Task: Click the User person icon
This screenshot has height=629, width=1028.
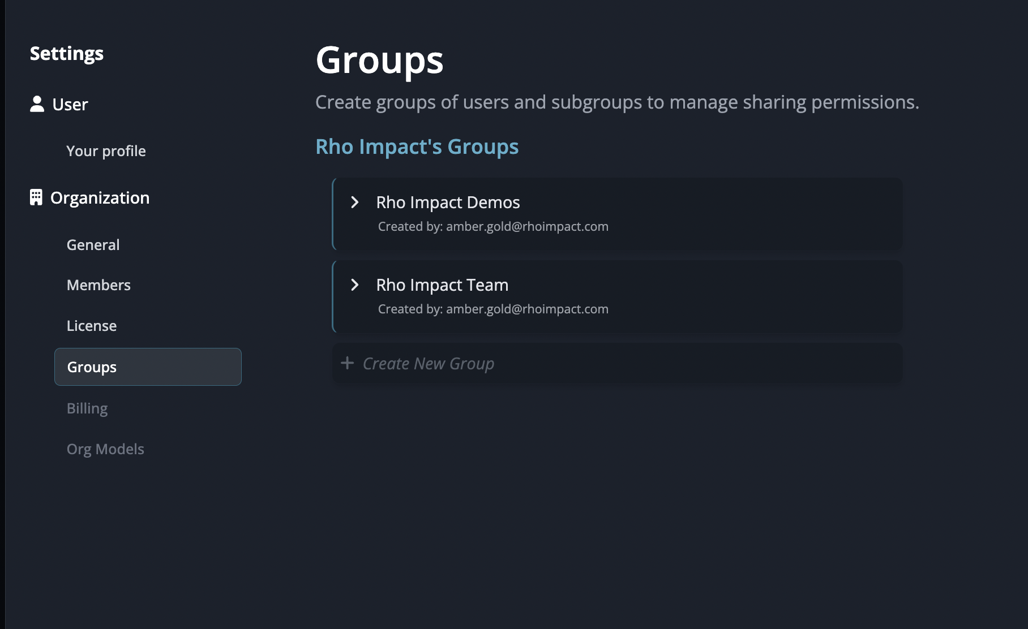Action: click(x=37, y=104)
